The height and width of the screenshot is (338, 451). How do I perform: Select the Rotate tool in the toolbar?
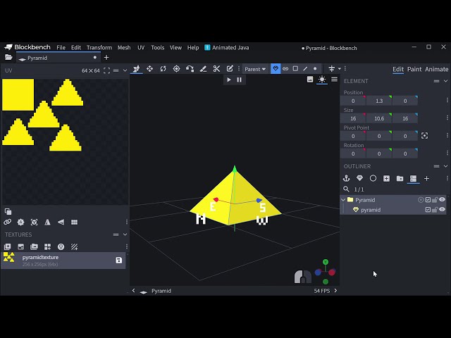pos(163,69)
